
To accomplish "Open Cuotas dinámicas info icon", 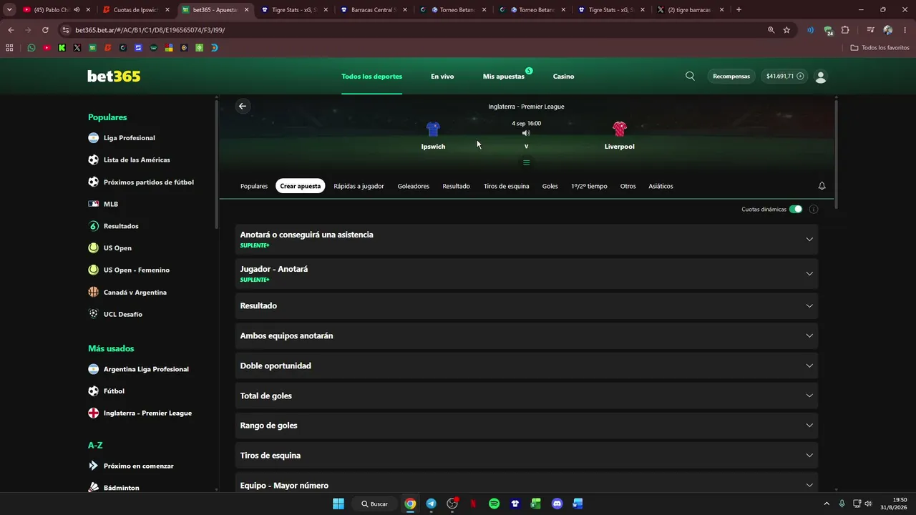I will tap(814, 209).
